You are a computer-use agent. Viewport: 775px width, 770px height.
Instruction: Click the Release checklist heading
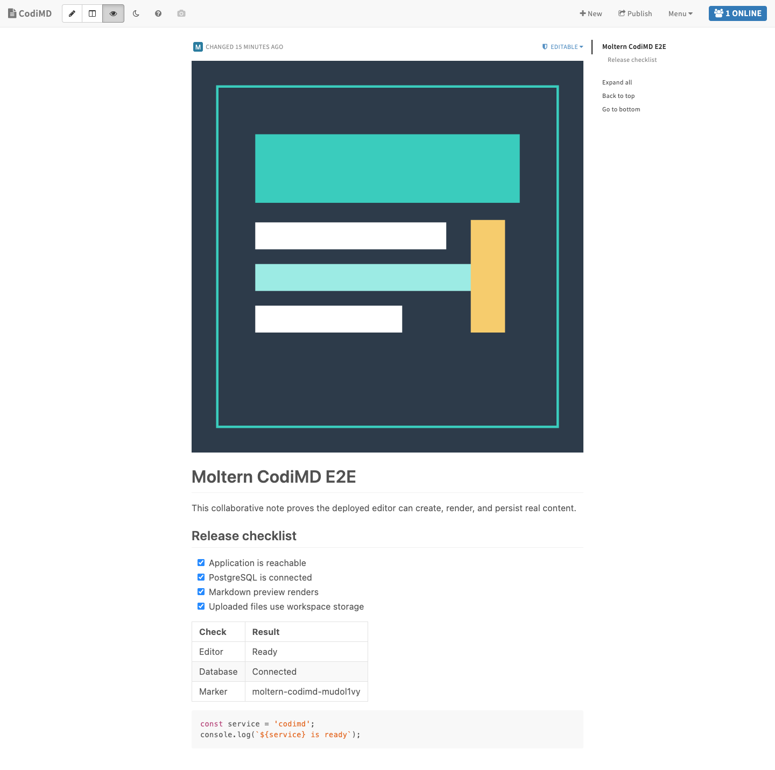click(x=244, y=536)
